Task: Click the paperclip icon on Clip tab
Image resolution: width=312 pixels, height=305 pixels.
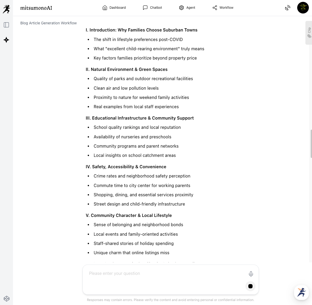Action: 309,36
